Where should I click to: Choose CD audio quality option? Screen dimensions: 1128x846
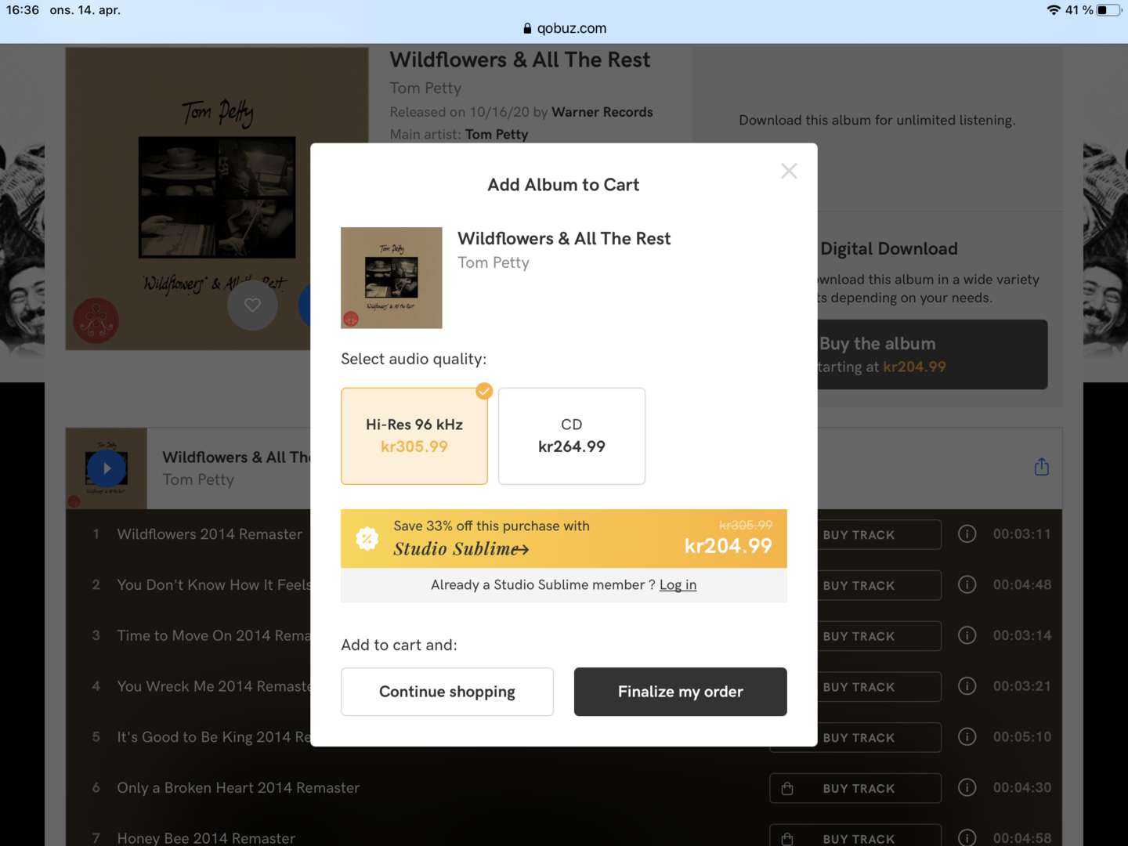(x=572, y=436)
